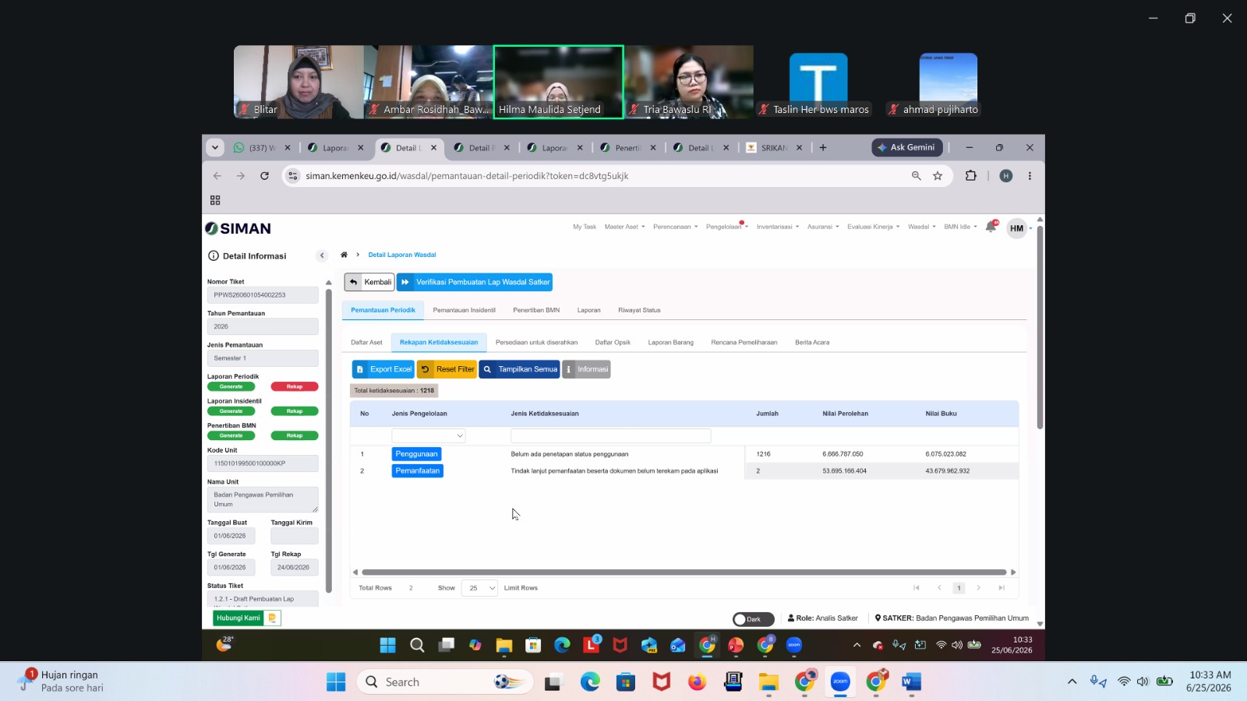Open the Rencana Pemeliharaan sub-tab
Image resolution: width=1247 pixels, height=701 pixels.
click(744, 342)
